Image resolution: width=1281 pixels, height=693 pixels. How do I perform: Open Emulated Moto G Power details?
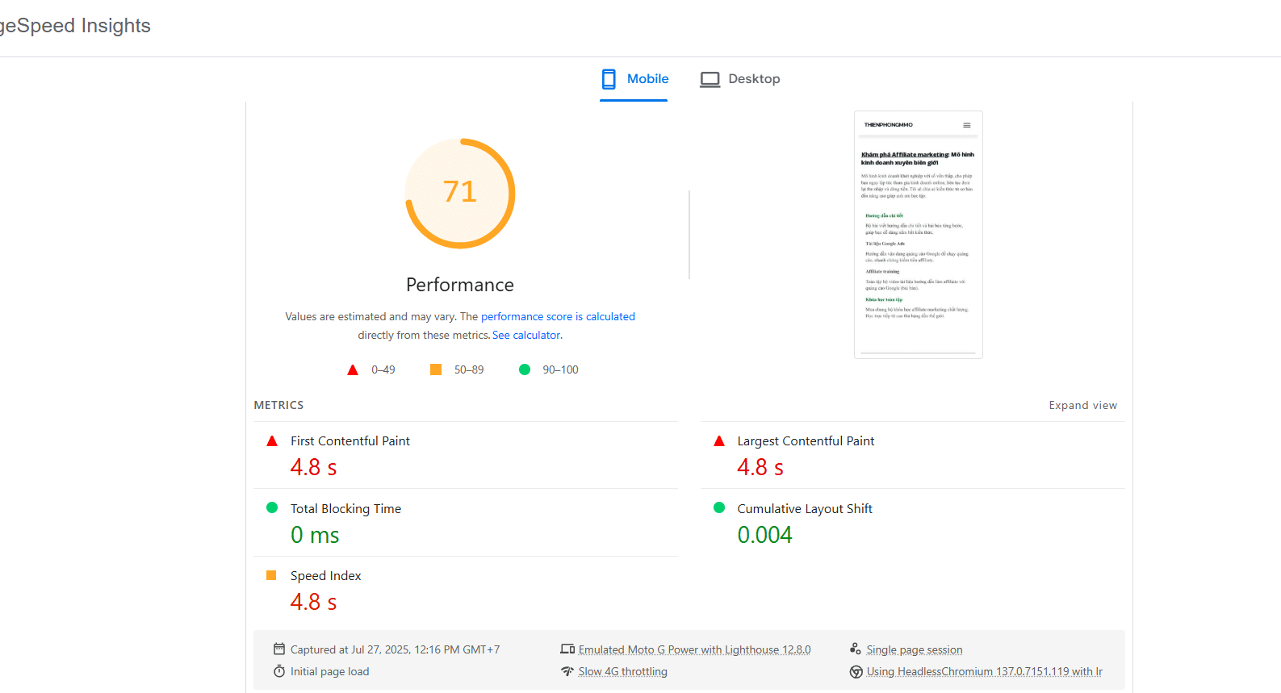[x=694, y=650]
